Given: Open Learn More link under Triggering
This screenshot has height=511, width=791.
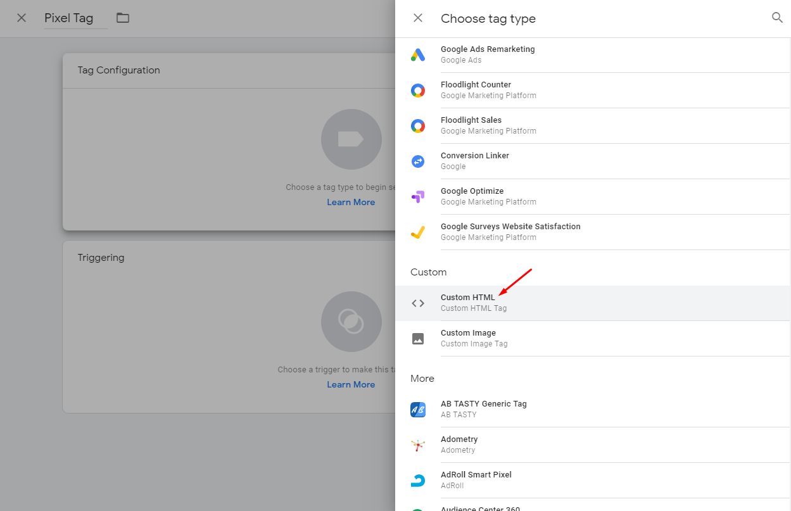Looking at the screenshot, I should click(x=351, y=384).
